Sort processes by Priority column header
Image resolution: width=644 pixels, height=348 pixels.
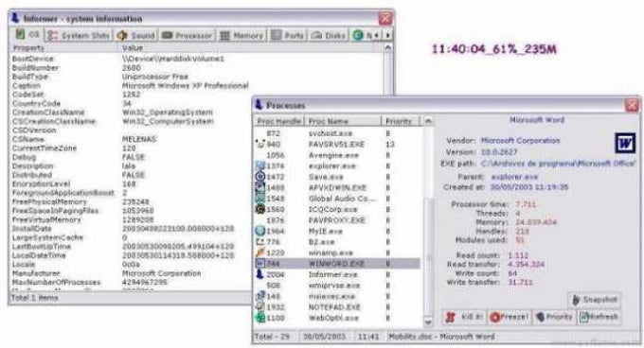point(400,121)
